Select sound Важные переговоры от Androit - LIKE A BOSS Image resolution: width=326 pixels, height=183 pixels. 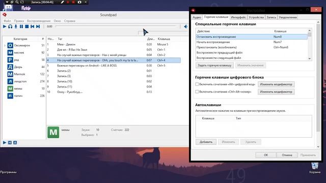point(113,66)
